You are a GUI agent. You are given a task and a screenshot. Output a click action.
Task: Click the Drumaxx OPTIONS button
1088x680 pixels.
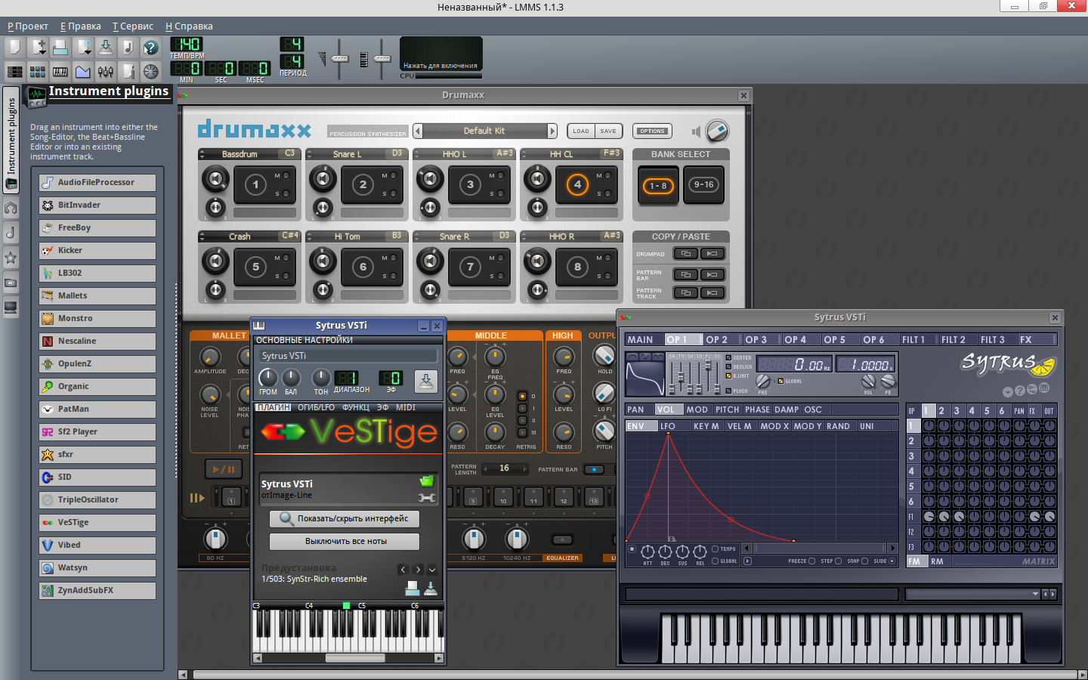(651, 131)
